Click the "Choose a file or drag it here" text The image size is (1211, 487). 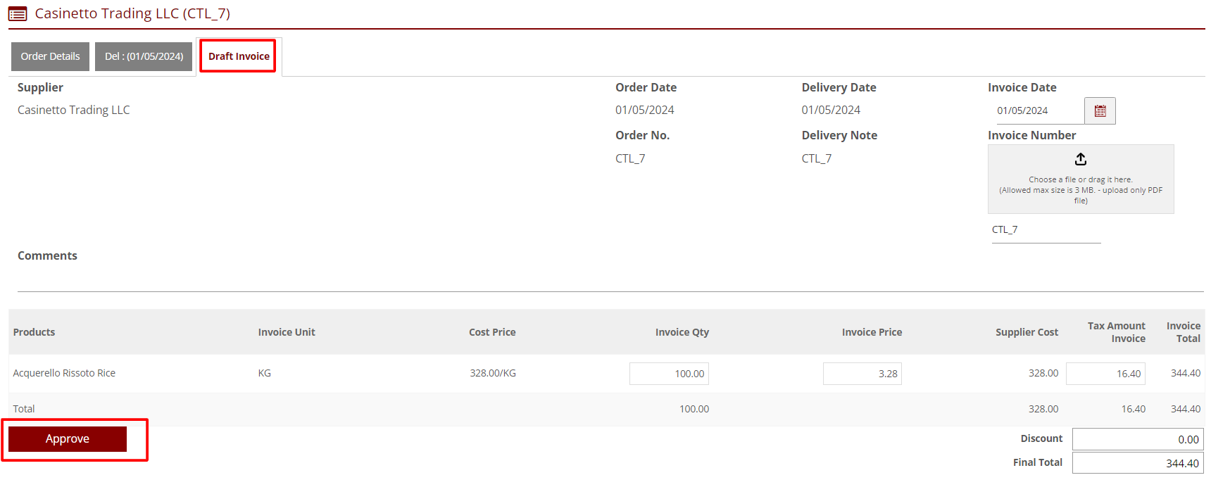tap(1081, 180)
